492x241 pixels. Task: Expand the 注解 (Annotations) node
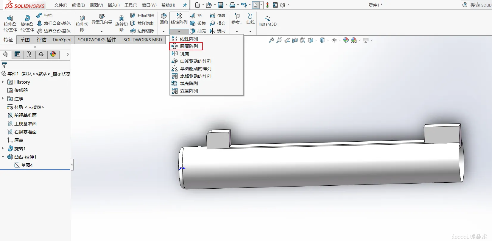pyautogui.click(x=3, y=98)
